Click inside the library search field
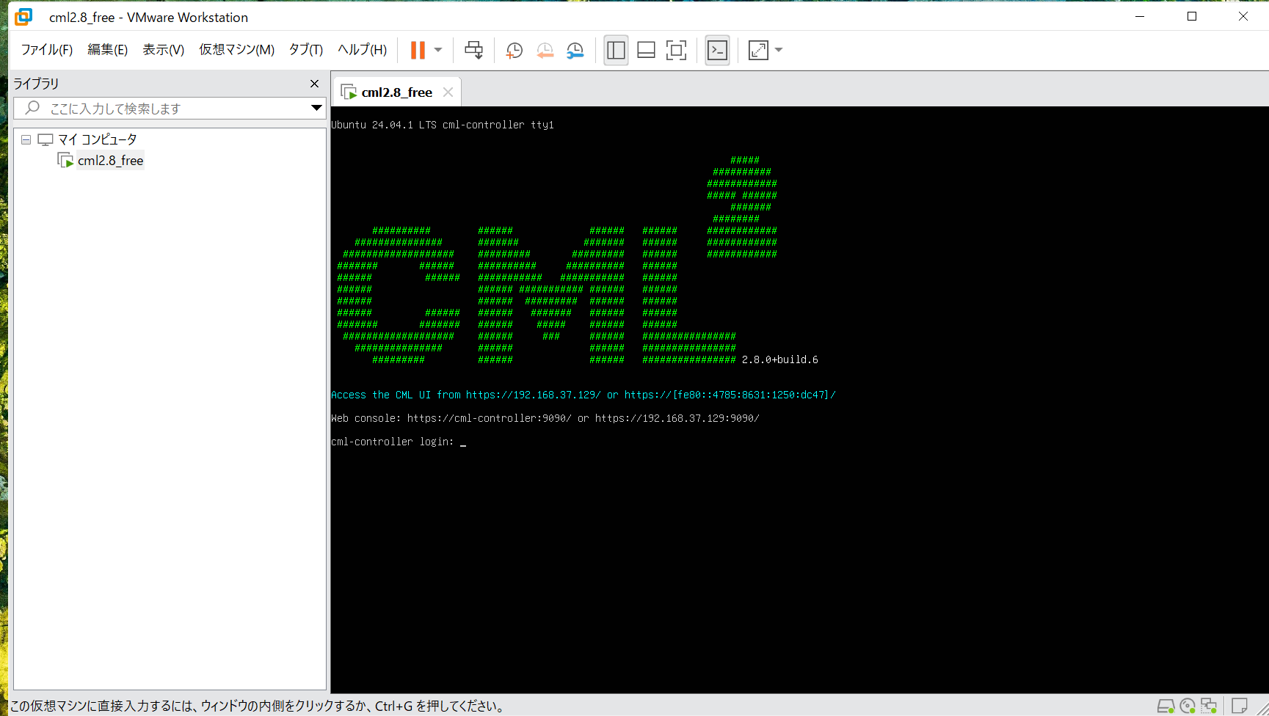 click(x=169, y=108)
